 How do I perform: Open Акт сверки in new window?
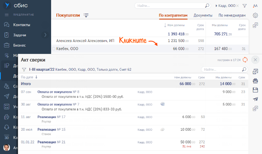pyautogui.click(x=255, y=71)
